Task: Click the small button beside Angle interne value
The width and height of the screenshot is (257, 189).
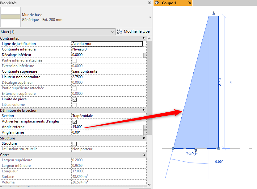Action: (x=145, y=132)
